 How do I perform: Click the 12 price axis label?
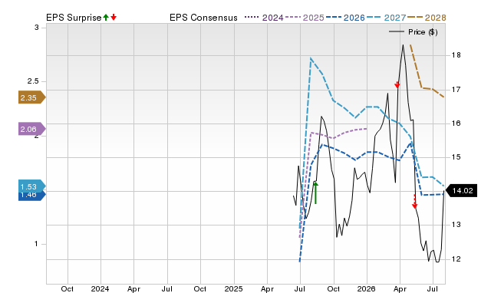coord(456,259)
